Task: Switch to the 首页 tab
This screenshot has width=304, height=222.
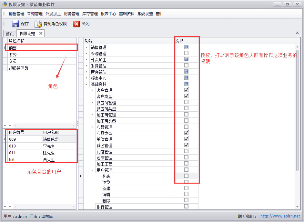Action: pos(9,33)
